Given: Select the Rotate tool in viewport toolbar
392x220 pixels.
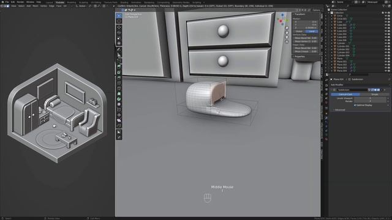Looking at the screenshot, I should point(119,32).
